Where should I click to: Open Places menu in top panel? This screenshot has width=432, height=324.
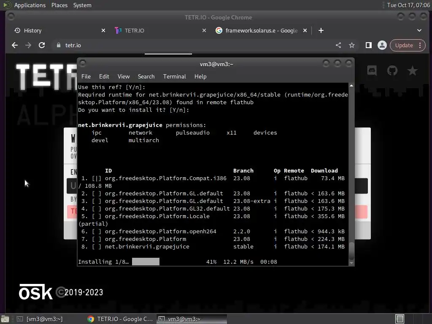click(x=59, y=5)
